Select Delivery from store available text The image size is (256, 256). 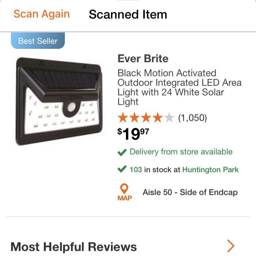pyautogui.click(x=181, y=152)
